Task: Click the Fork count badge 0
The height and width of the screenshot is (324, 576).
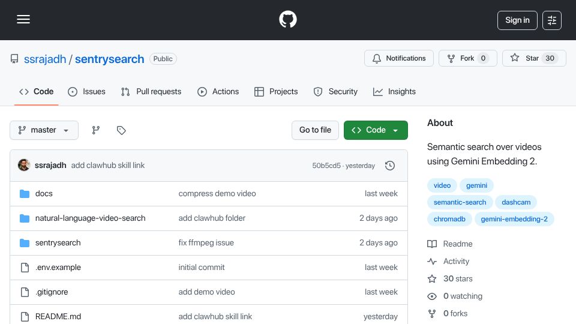Action: pyautogui.click(x=483, y=58)
